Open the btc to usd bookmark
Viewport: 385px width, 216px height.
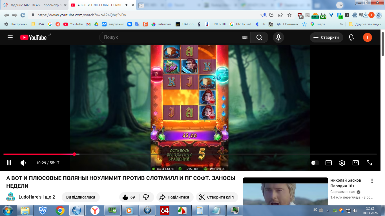pyautogui.click(x=240, y=24)
